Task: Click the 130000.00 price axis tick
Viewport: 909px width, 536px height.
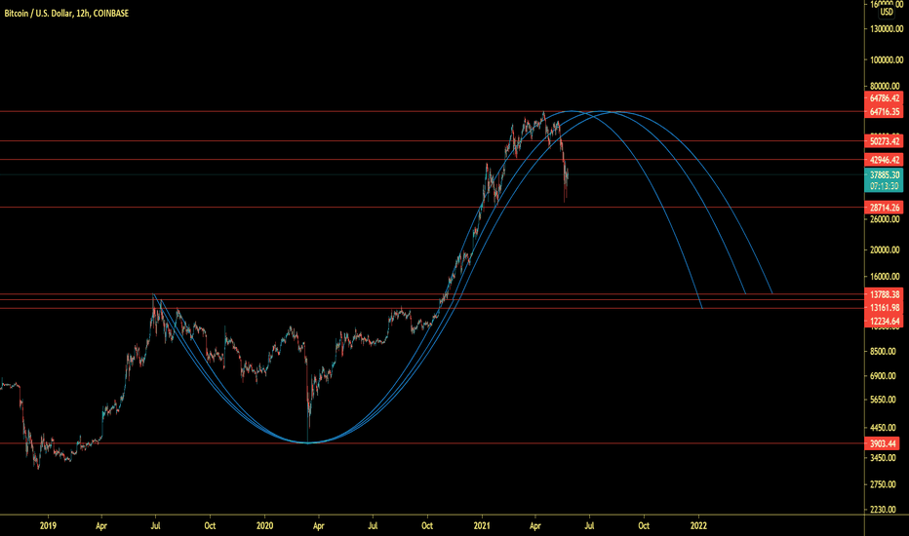Action: point(886,29)
